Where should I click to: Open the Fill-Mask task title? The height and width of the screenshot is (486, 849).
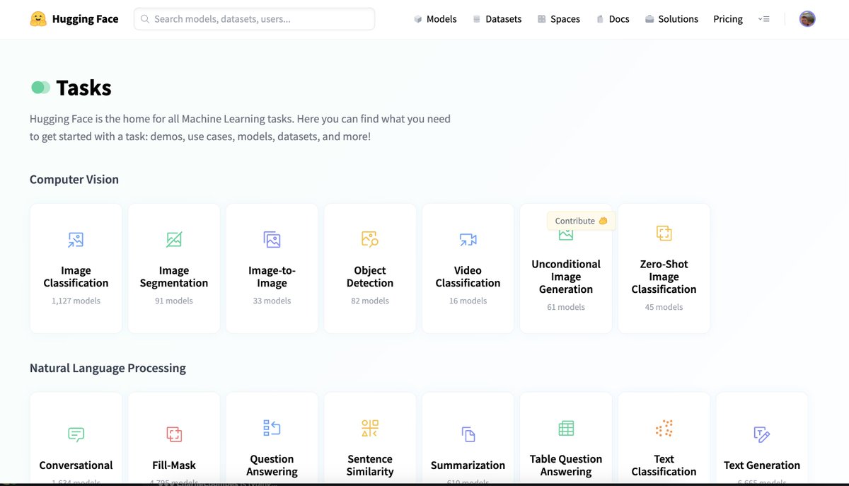[x=174, y=465]
